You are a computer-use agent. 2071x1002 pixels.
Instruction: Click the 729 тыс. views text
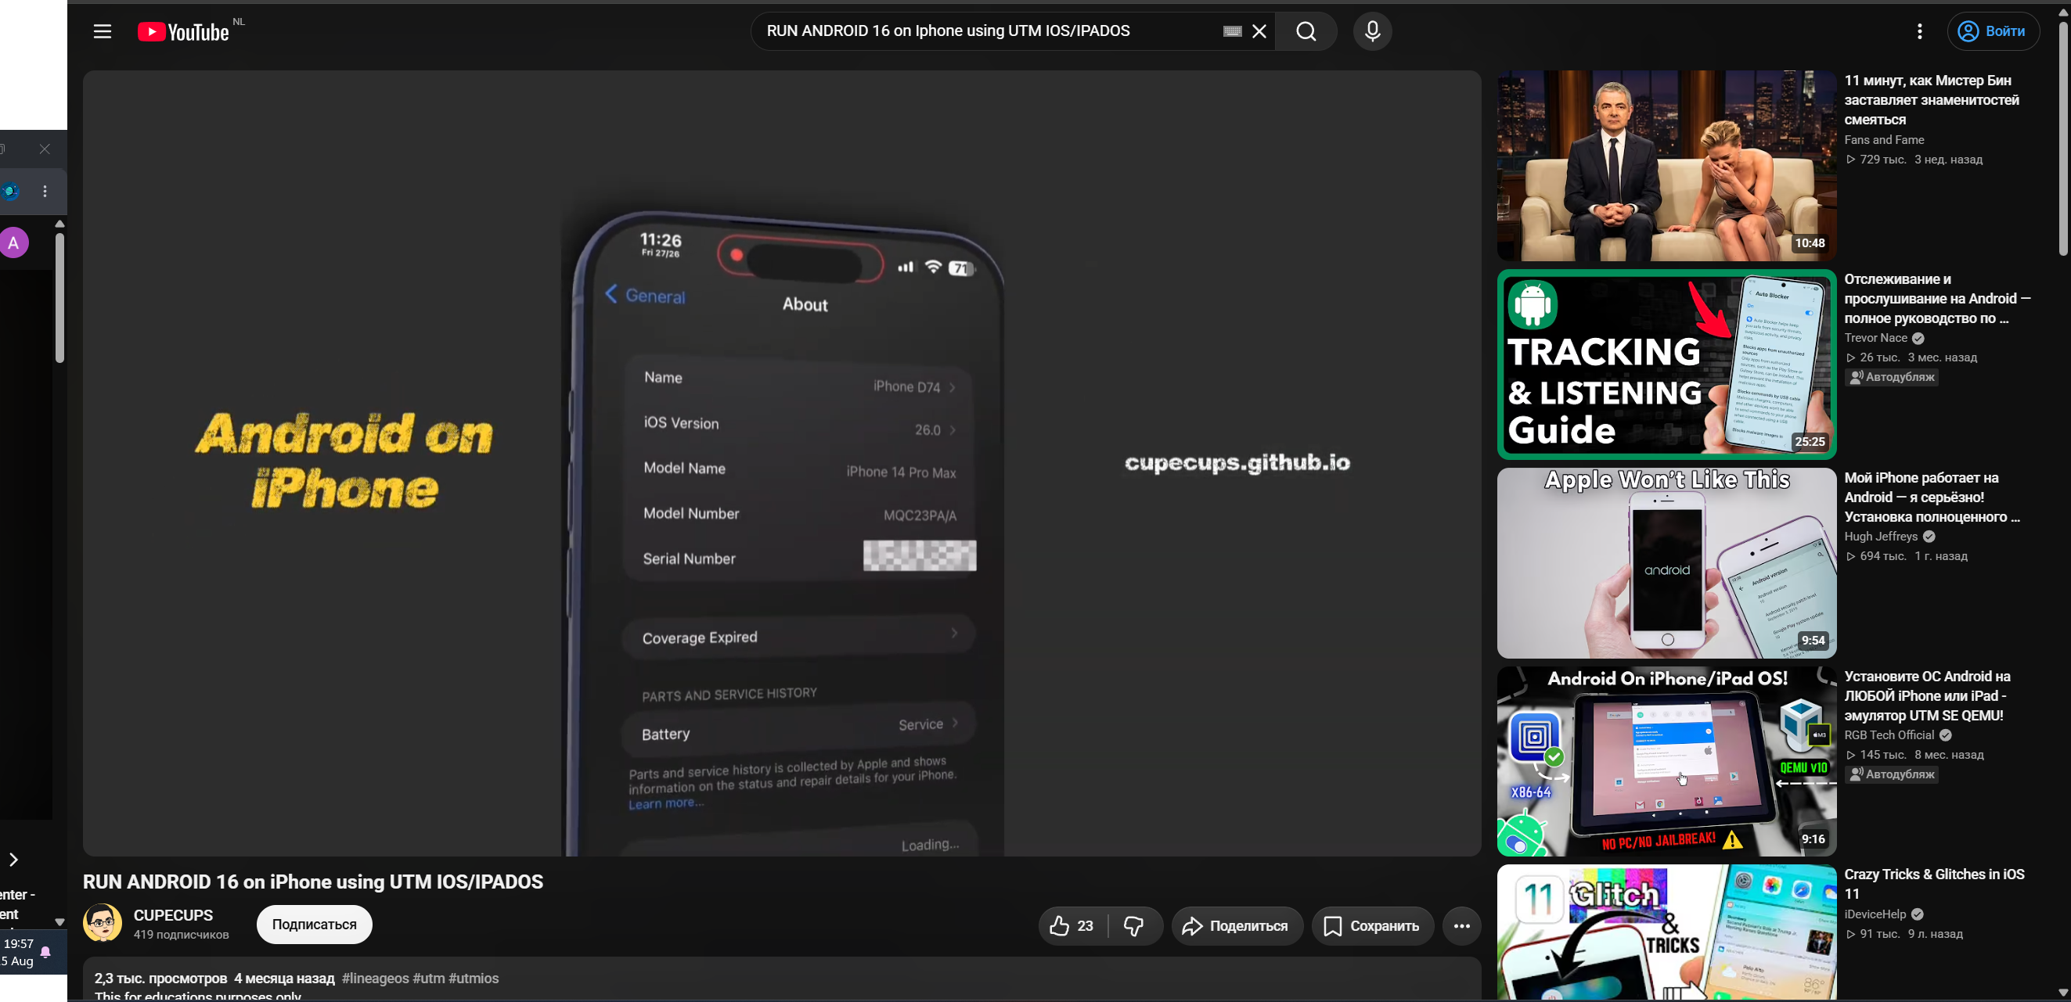point(1883,160)
